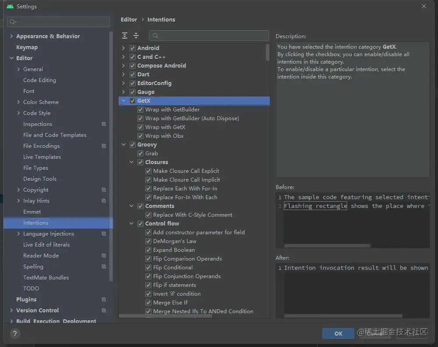Select the Flip Comparison Operands intention

tap(187, 259)
